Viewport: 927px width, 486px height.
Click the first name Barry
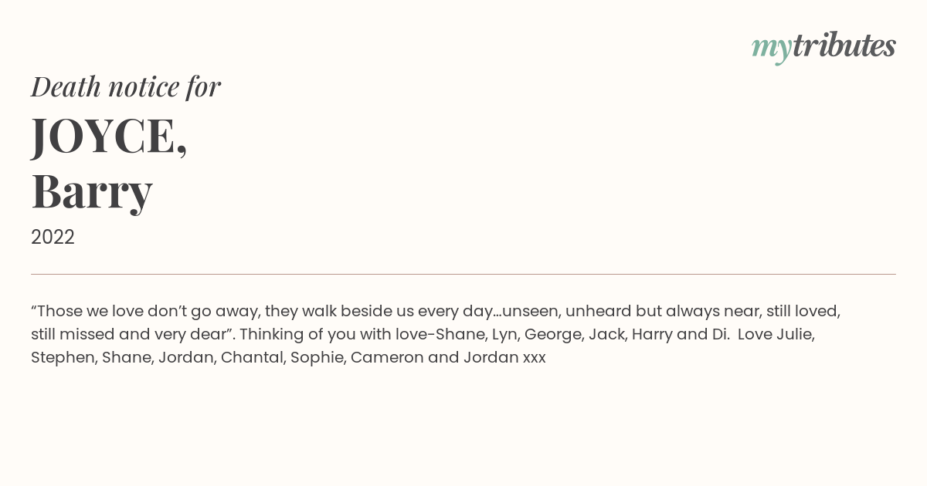tap(92, 193)
